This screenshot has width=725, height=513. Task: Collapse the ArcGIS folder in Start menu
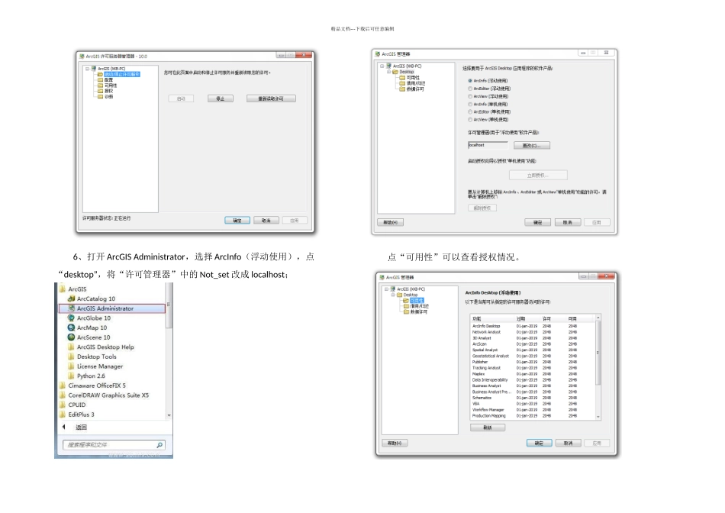click(x=73, y=289)
